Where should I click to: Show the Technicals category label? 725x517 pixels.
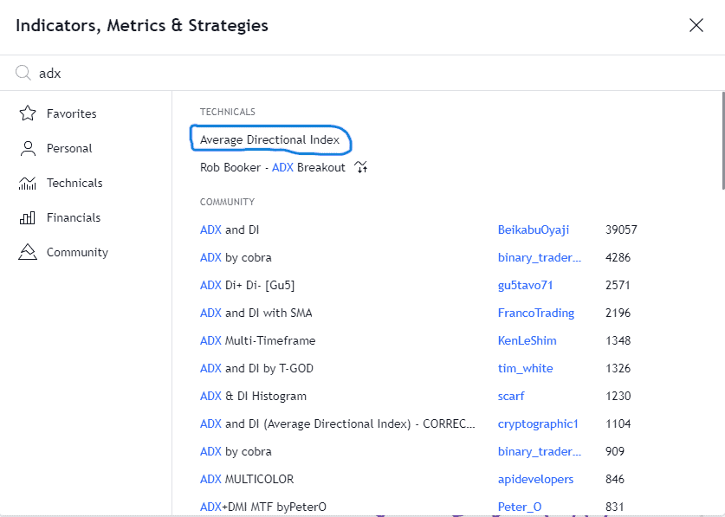click(x=74, y=183)
